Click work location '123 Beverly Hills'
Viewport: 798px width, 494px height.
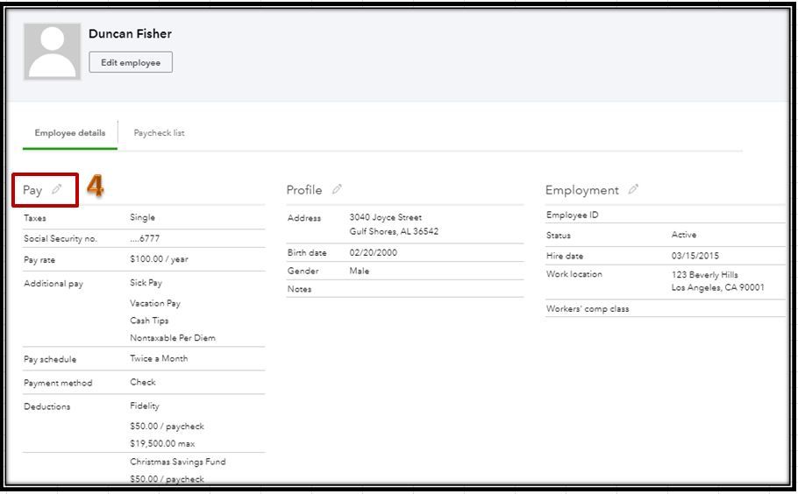[x=705, y=274]
